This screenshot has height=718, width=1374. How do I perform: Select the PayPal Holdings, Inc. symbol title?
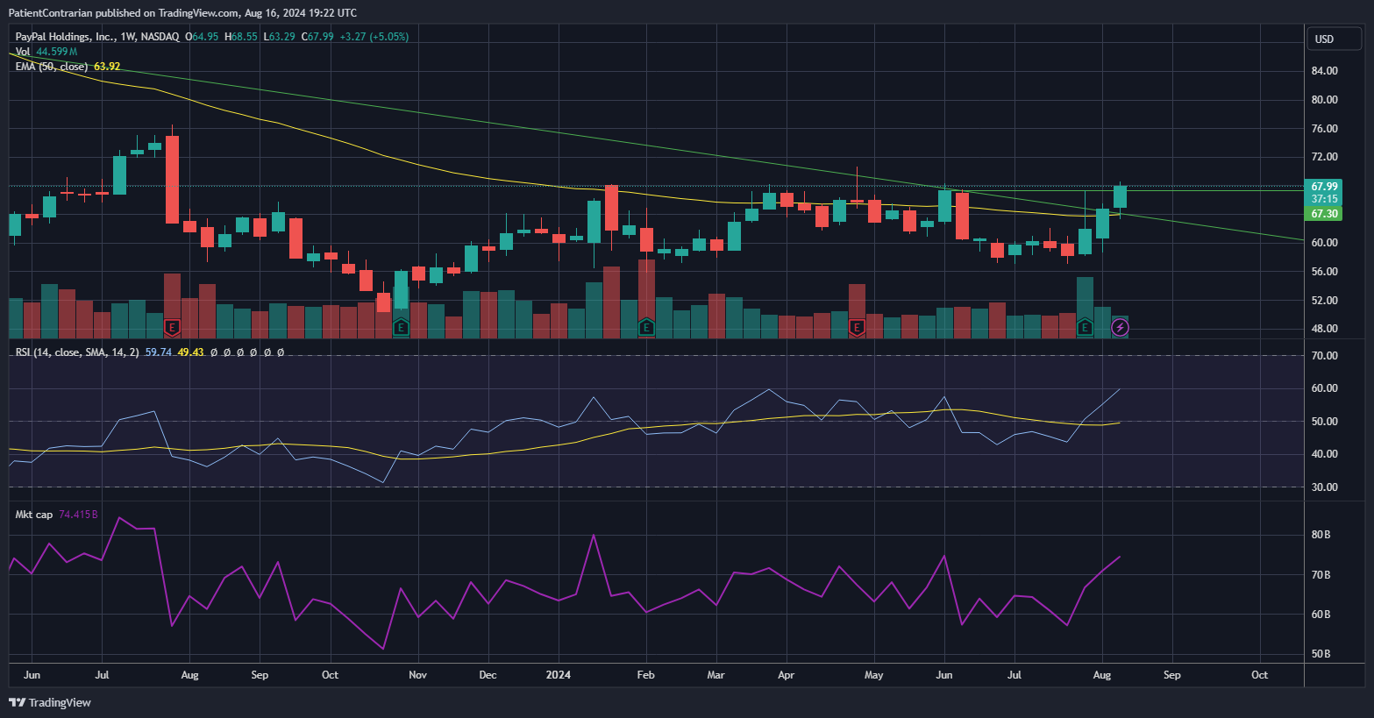pyautogui.click(x=65, y=37)
